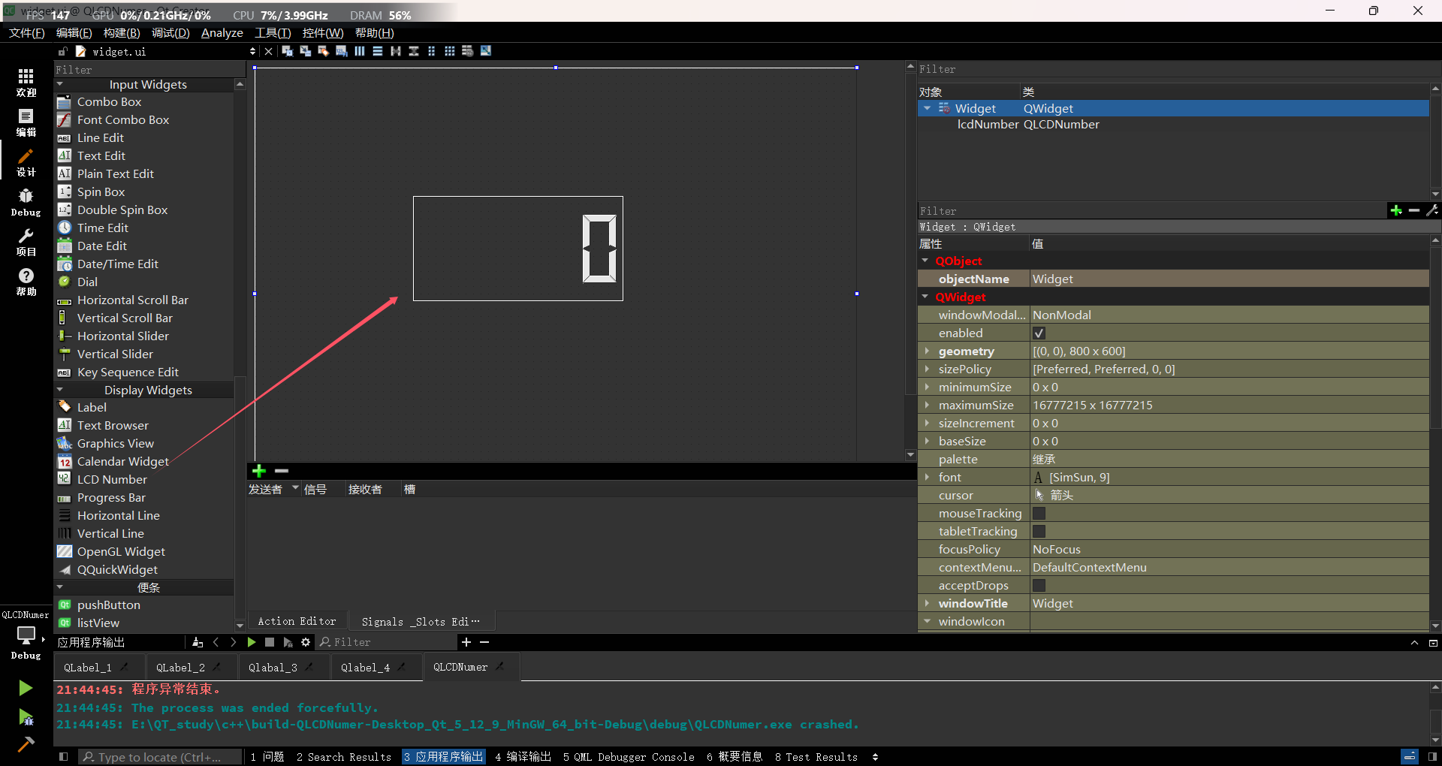Open the 构建(B) menu
1442x766 pixels.
122,33
